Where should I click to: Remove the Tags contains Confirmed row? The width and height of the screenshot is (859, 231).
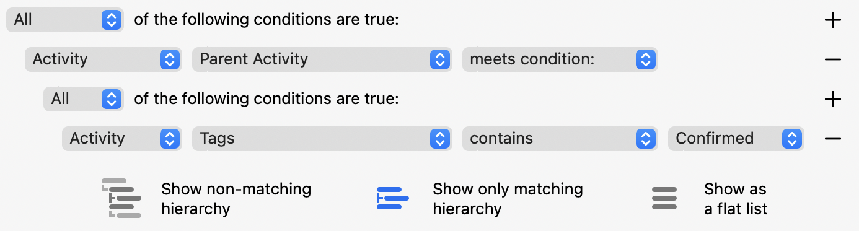coord(832,139)
